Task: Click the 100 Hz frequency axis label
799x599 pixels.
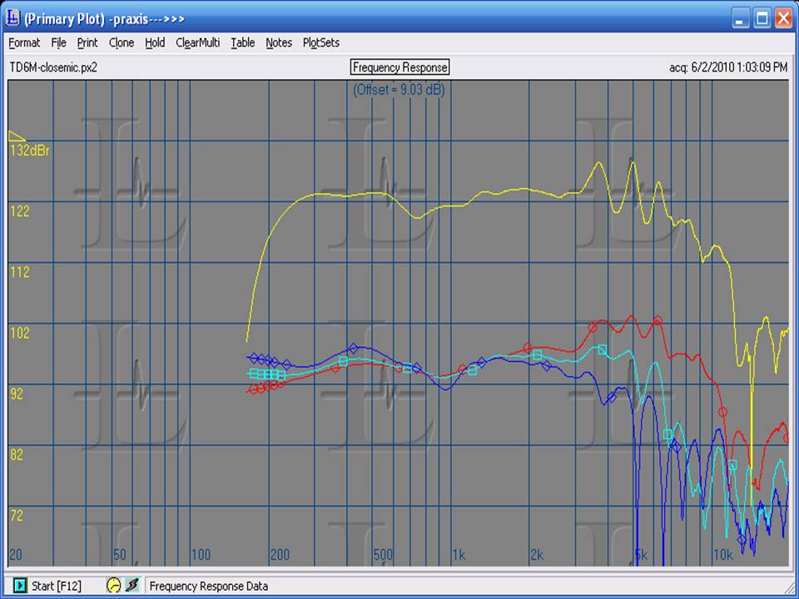Action: [201, 555]
